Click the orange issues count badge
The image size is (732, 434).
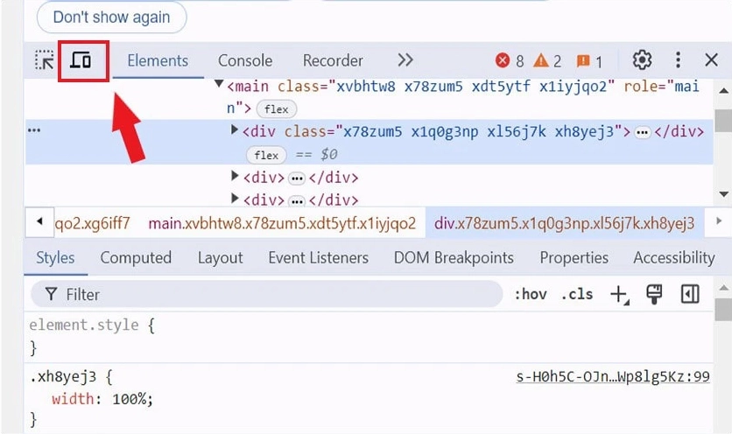pos(589,60)
